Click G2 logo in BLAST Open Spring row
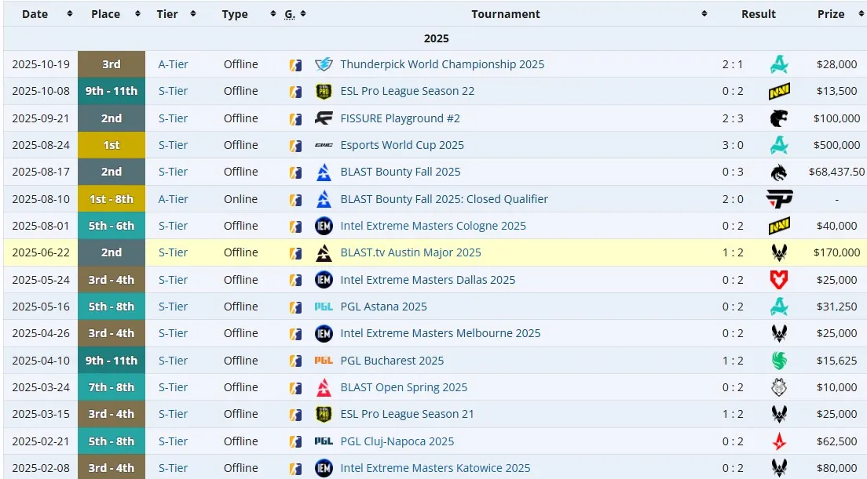Image resolution: width=867 pixels, height=479 pixels. tap(779, 387)
